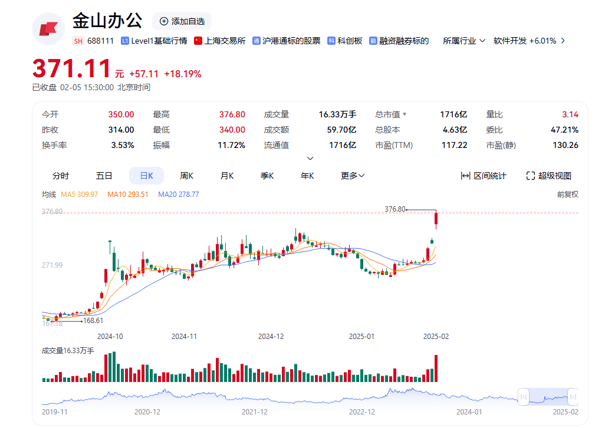Click the 市盈(静) value 130.26
This screenshot has width=595, height=428.
[566, 145]
